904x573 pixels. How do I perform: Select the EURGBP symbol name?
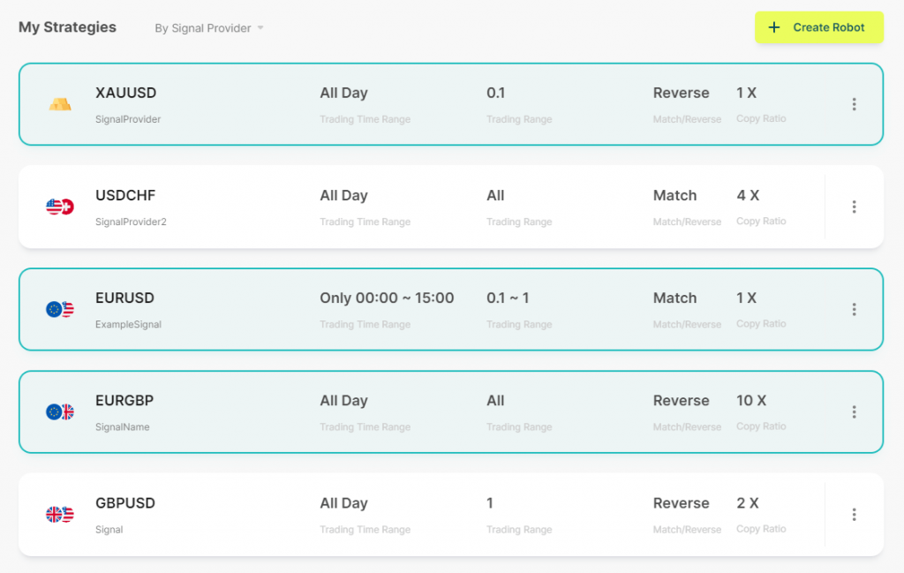click(x=124, y=401)
